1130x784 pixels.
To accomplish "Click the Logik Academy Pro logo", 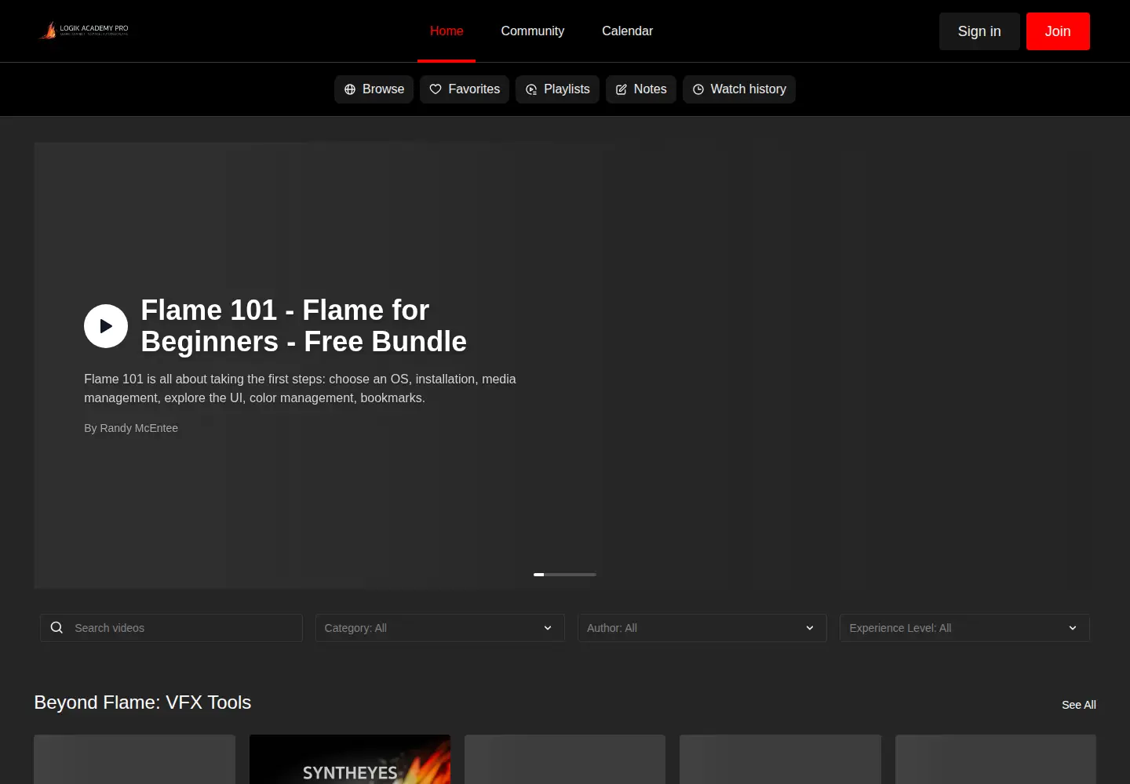I will point(85,31).
